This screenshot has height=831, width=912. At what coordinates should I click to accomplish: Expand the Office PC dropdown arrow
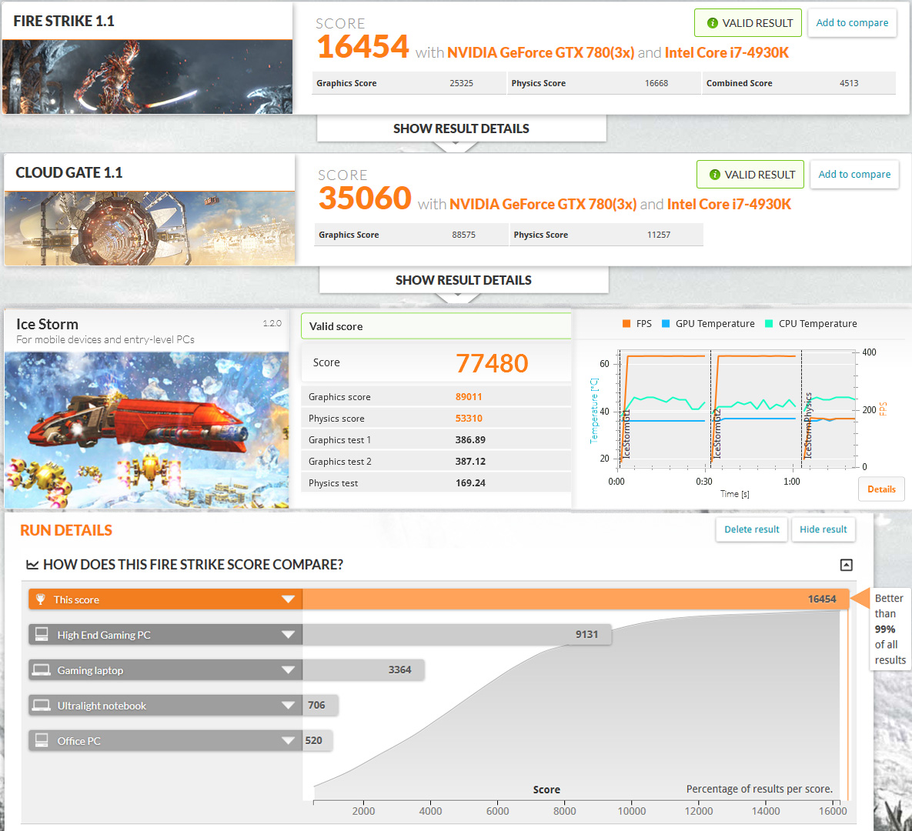coord(288,740)
